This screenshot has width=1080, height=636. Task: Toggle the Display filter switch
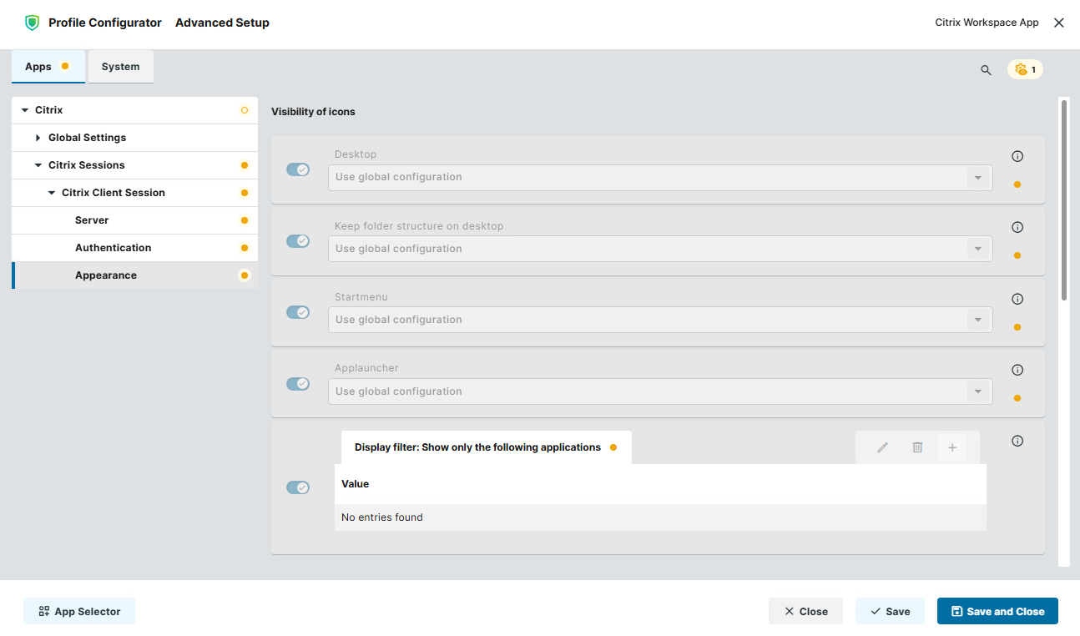pyautogui.click(x=298, y=487)
